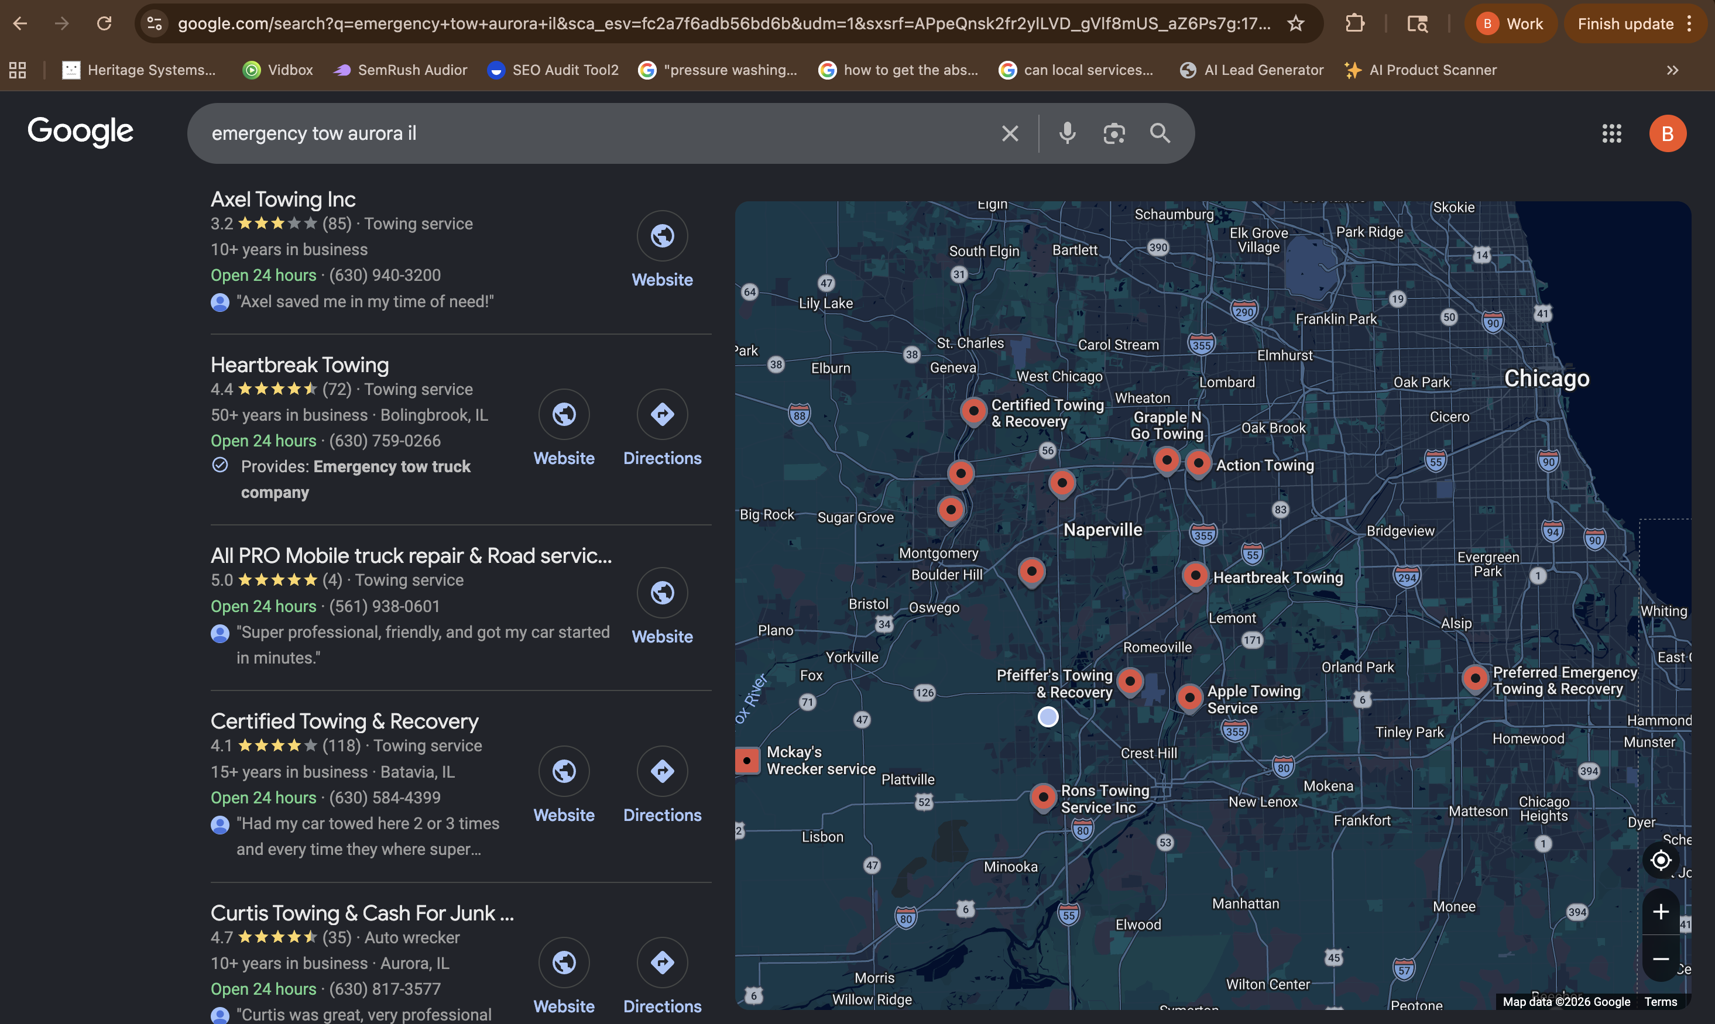Select Preferred Emergency Towing & Recovery pin
Screen dimensions: 1715x1024
coord(1475,679)
